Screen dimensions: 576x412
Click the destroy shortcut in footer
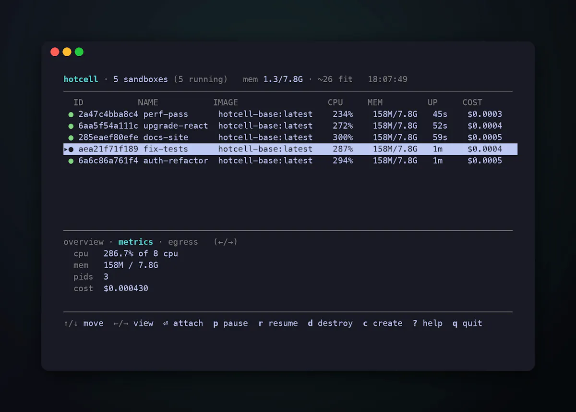(x=330, y=323)
